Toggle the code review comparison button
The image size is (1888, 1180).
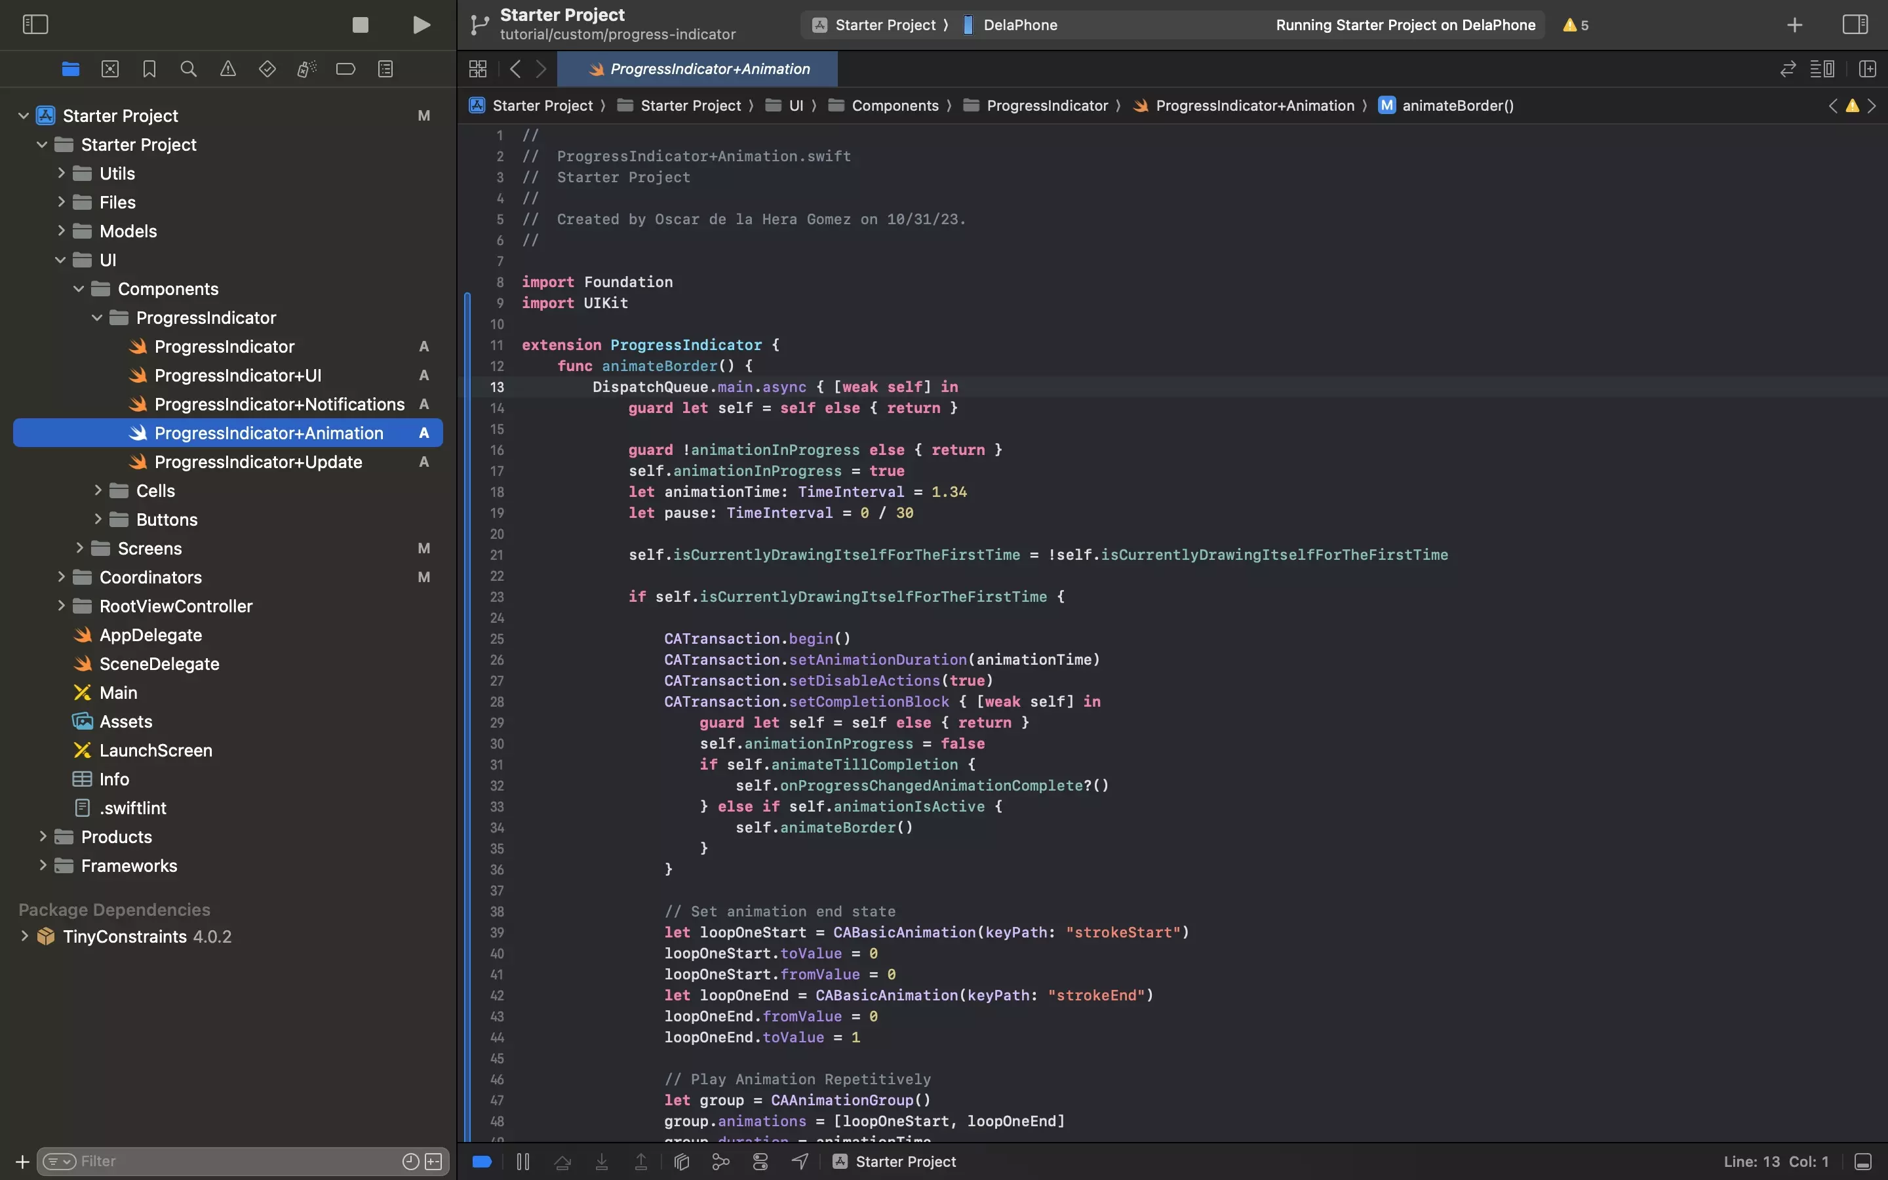1787,69
